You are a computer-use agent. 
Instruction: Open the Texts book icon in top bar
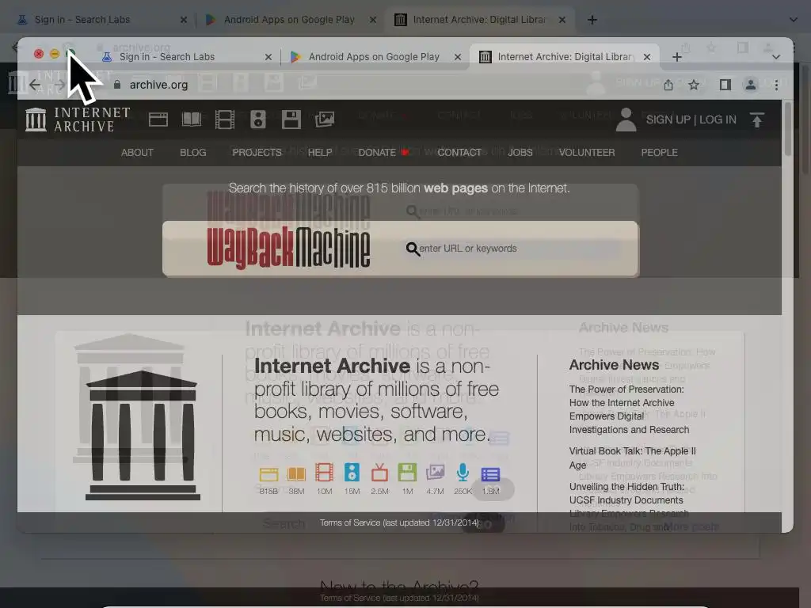coord(192,120)
